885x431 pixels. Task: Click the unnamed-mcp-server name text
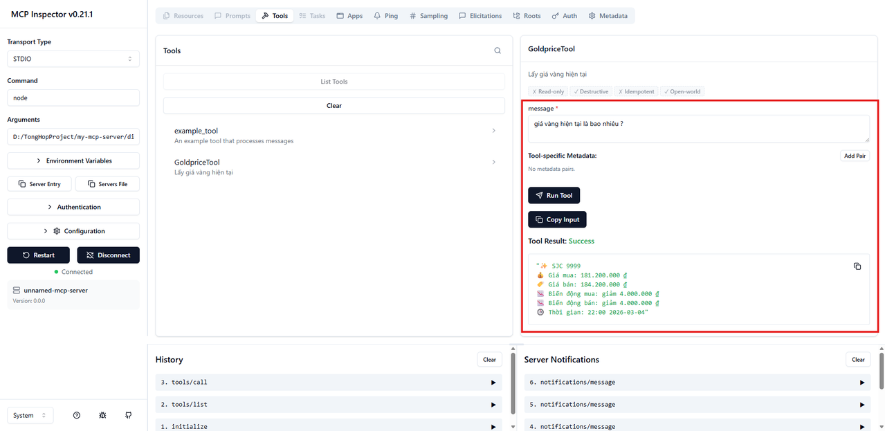coord(55,291)
